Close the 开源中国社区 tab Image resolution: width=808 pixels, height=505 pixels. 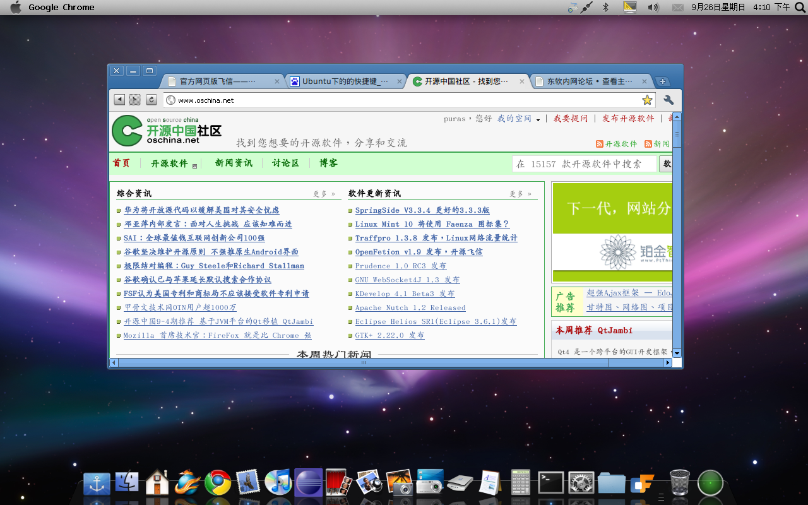click(x=522, y=81)
